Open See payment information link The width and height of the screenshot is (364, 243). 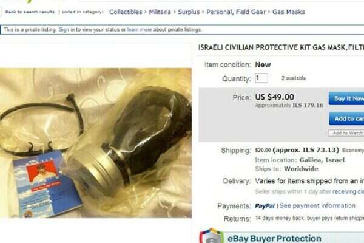[317, 206]
